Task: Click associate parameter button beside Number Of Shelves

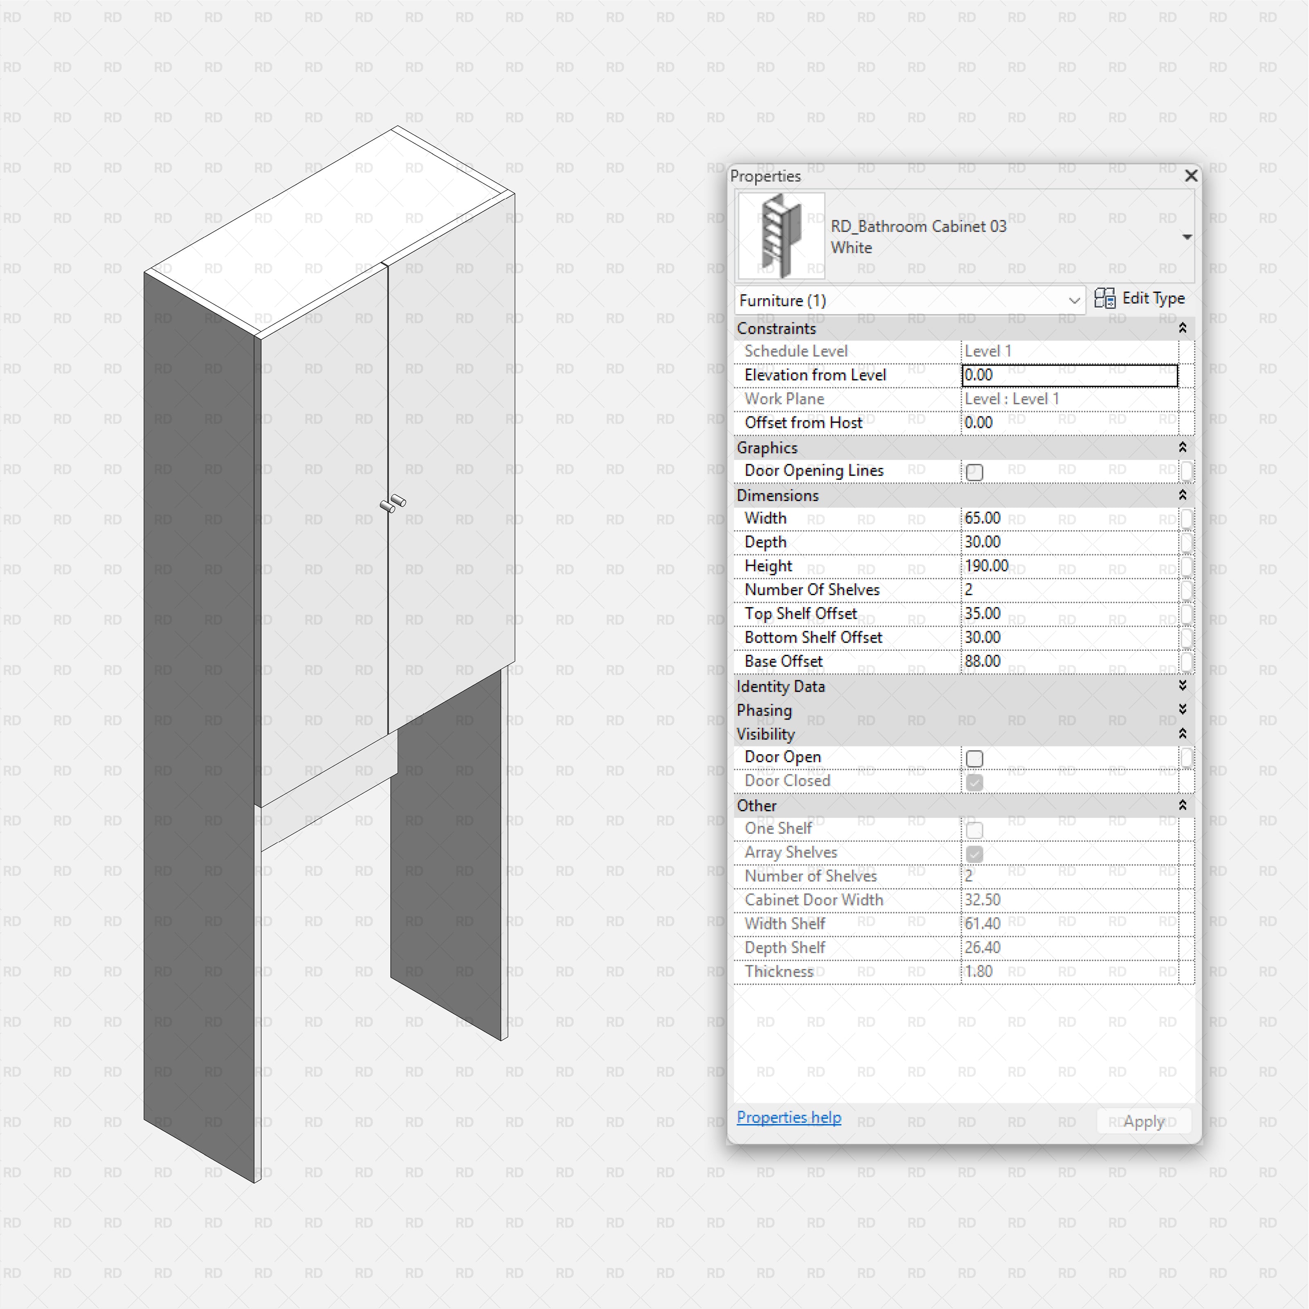Action: pyautogui.click(x=1187, y=590)
